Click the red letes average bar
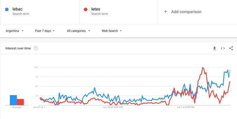237x119 pixels. tap(20, 102)
